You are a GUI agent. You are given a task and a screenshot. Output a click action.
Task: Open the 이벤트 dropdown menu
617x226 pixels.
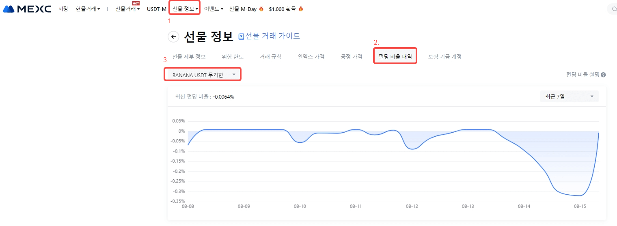[214, 9]
